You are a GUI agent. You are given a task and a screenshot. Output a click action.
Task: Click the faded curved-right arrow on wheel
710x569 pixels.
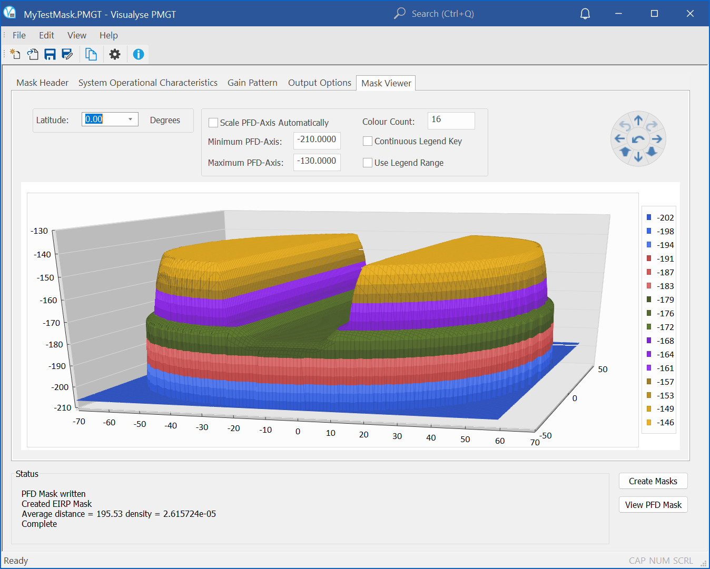[x=652, y=125]
